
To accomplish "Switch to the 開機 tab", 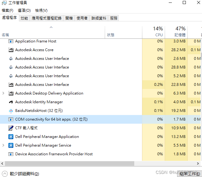I will (x=69, y=18).
